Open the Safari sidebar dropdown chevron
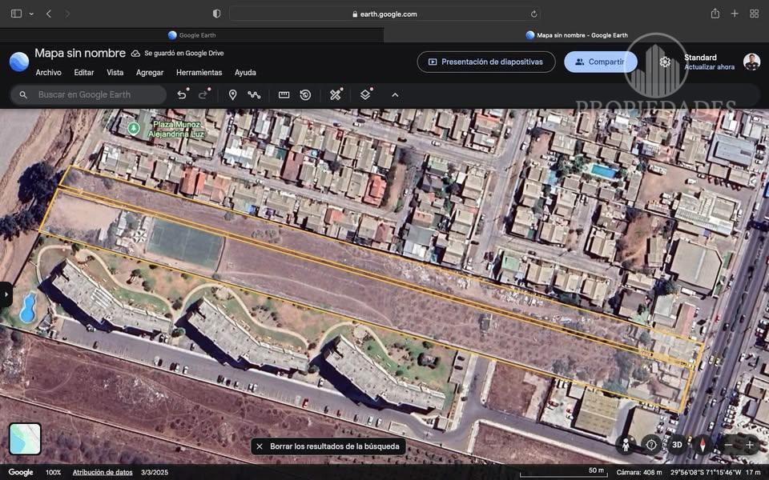 (x=31, y=14)
